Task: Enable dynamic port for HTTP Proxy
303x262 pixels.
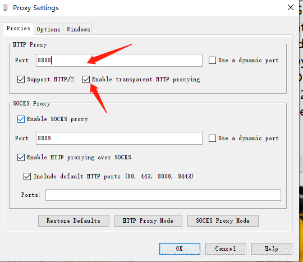Action: pos(212,60)
